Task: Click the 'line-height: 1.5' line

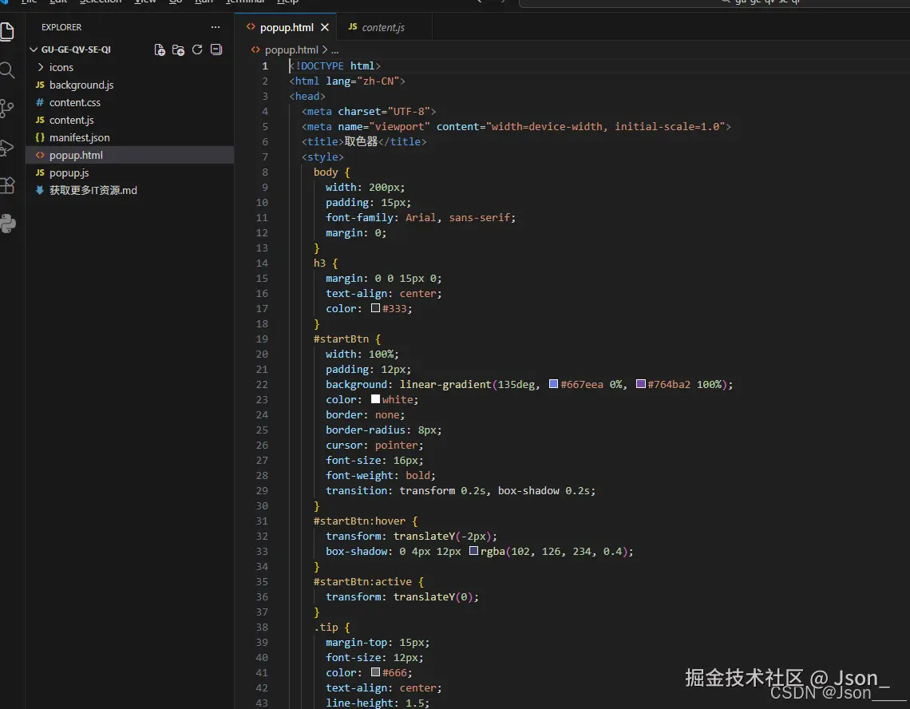Action: pos(378,703)
